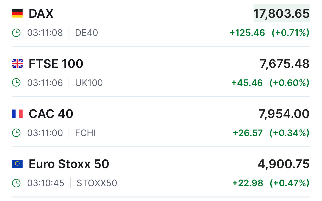Image resolution: width=322 pixels, height=201 pixels.
Task: Click the clock icon in the CAC 40 row
Action: click(16, 133)
